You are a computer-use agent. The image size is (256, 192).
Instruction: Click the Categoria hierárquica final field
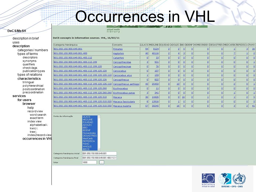click(99, 158)
